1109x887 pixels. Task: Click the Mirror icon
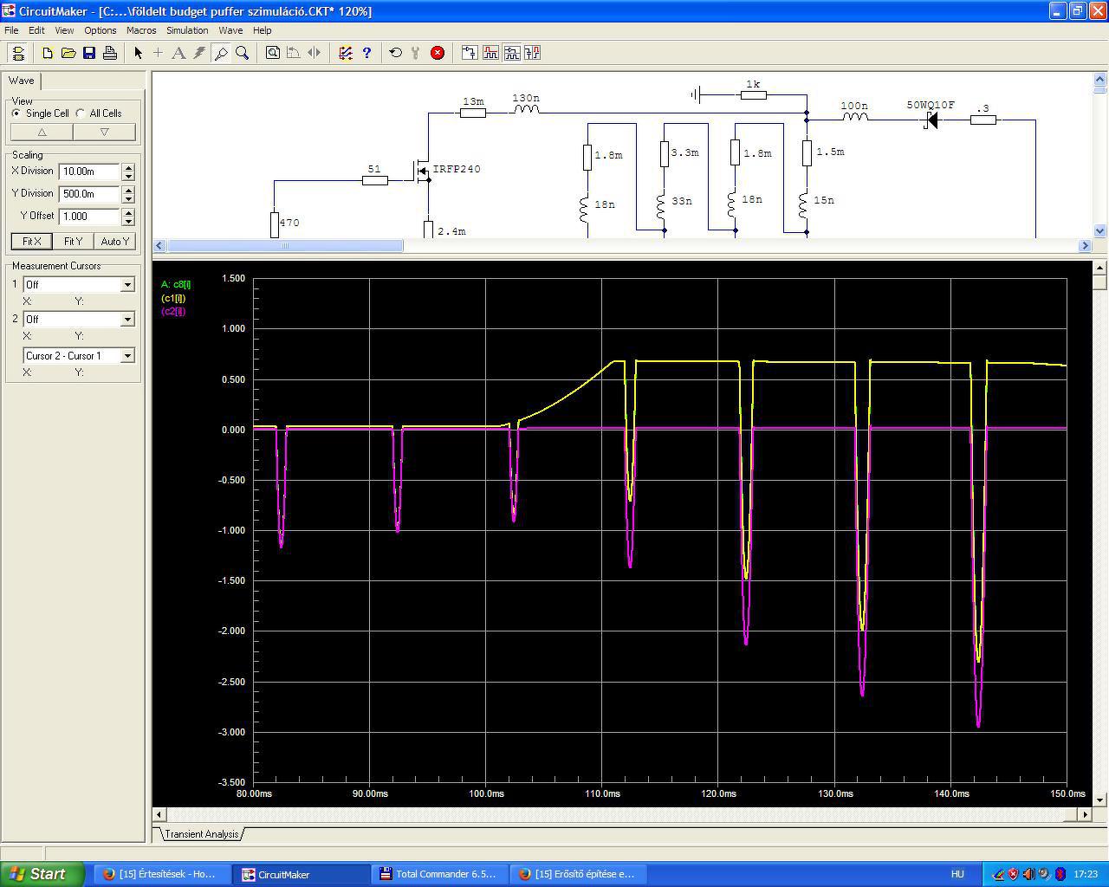(315, 53)
